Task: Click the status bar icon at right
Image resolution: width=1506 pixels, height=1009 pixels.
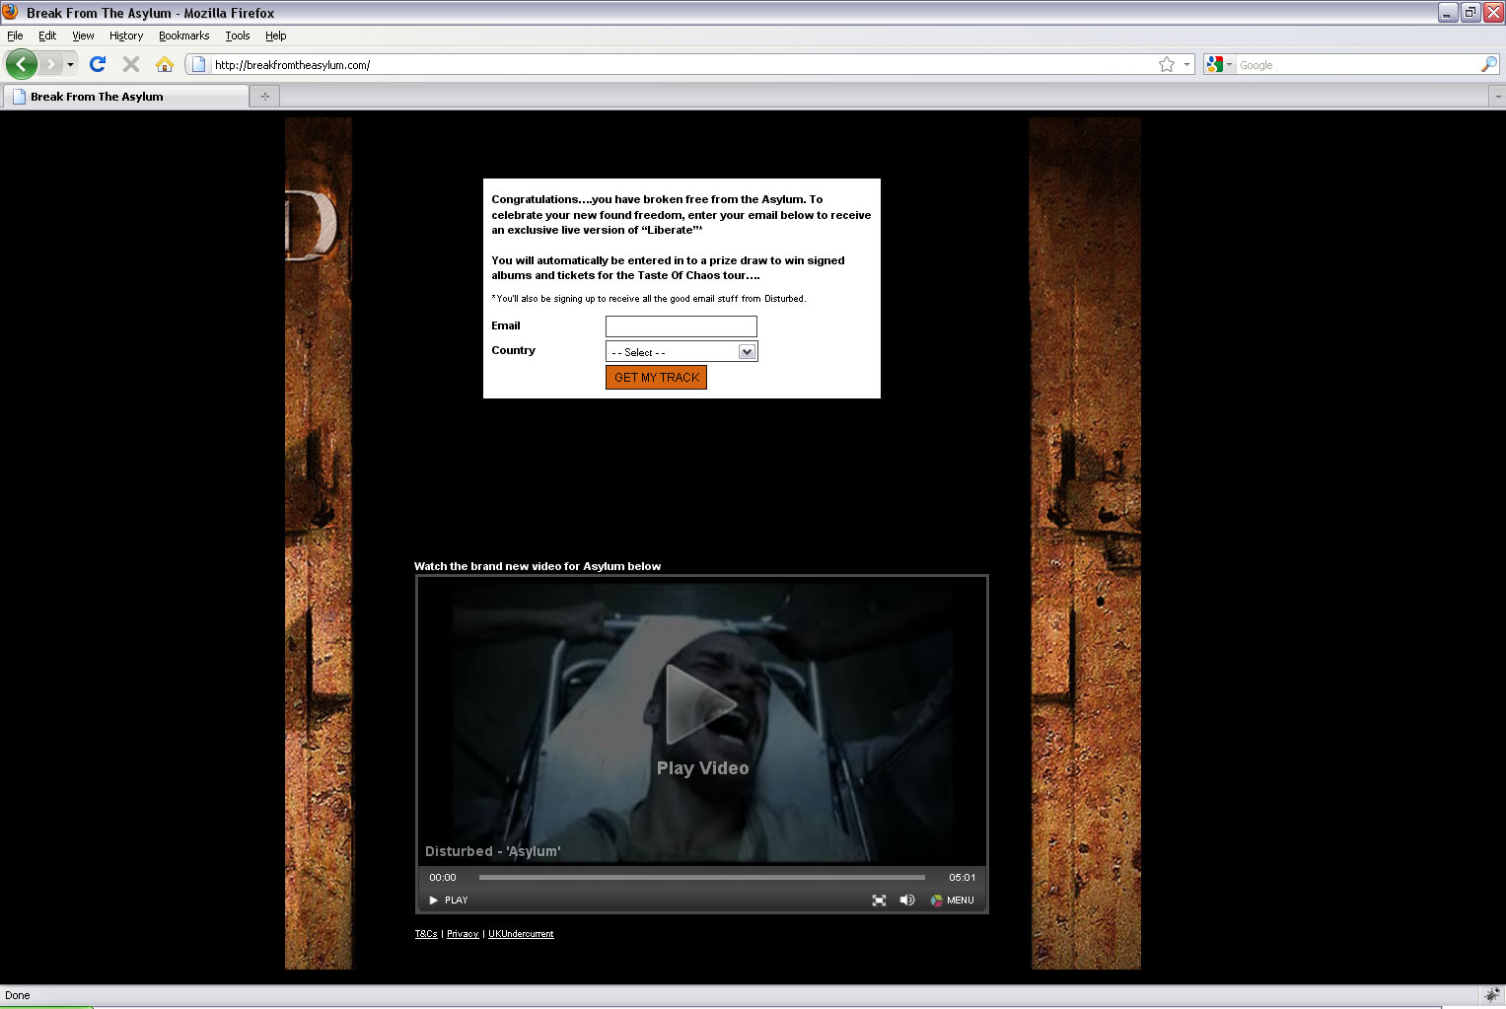Action: (x=1492, y=995)
